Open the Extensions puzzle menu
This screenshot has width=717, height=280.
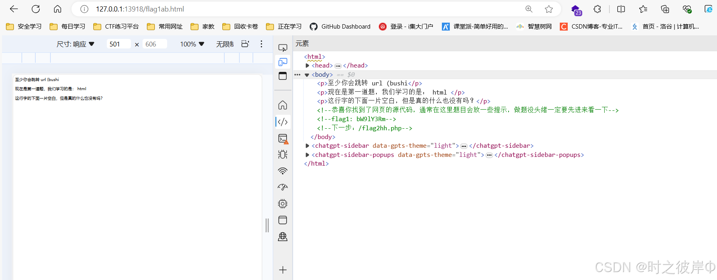point(597,9)
